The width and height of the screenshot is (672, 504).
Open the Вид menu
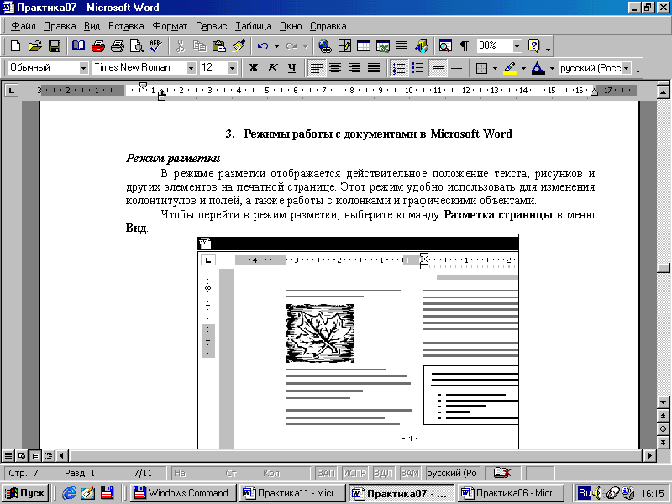pos(92,26)
